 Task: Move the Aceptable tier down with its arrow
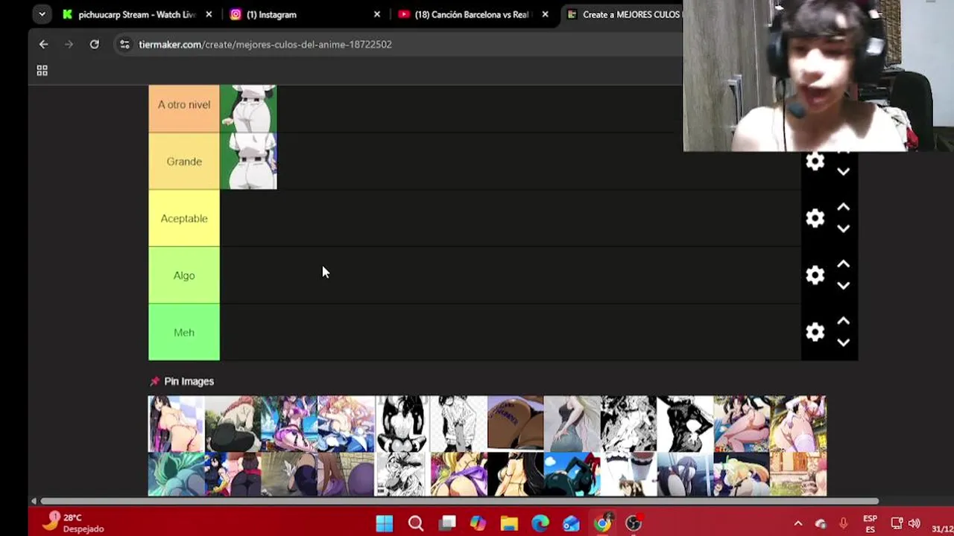[843, 229]
